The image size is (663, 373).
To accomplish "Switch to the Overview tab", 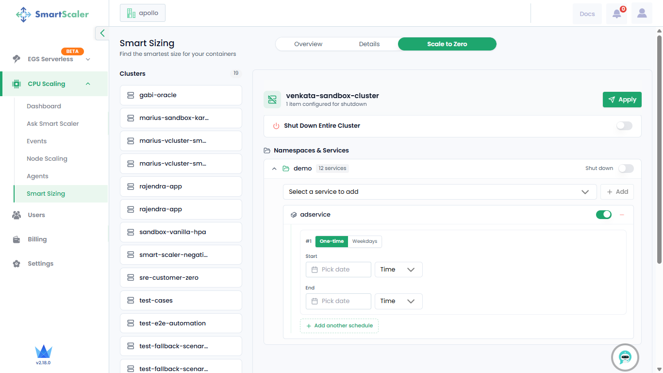I will (308, 44).
